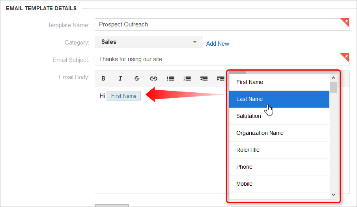Choose Last Name in the merge field list
Viewport: 357px width, 207px height.
279,99
